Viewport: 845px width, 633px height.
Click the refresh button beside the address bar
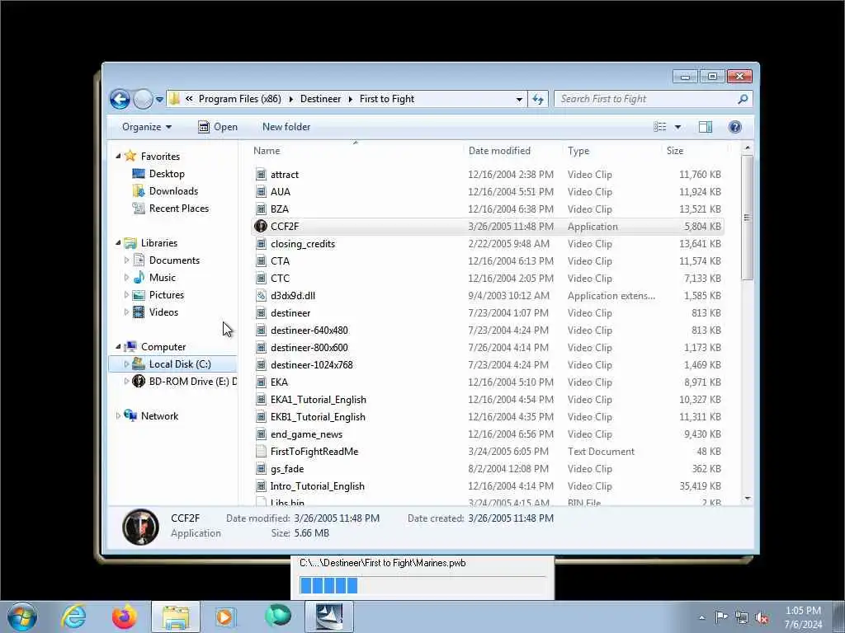coord(537,99)
